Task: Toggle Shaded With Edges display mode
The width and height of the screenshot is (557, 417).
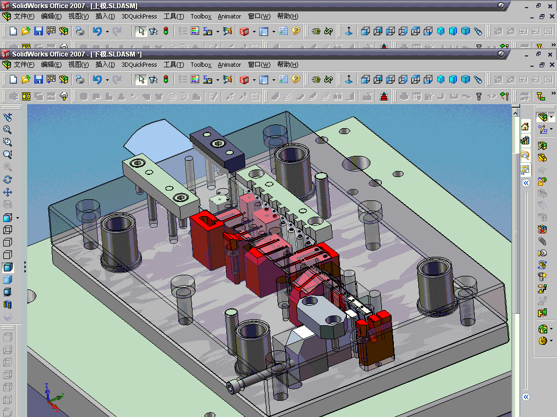Action: pyautogui.click(x=8, y=267)
